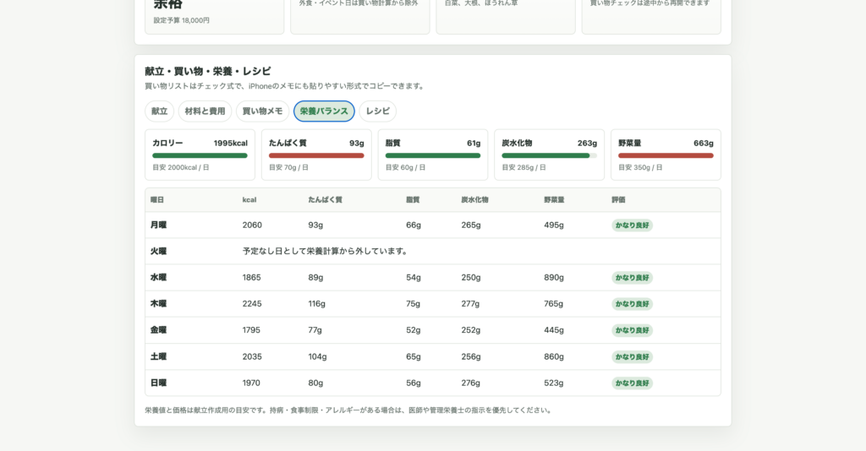Select the 月曜 row label
This screenshot has height=451, width=866.
pos(158,225)
